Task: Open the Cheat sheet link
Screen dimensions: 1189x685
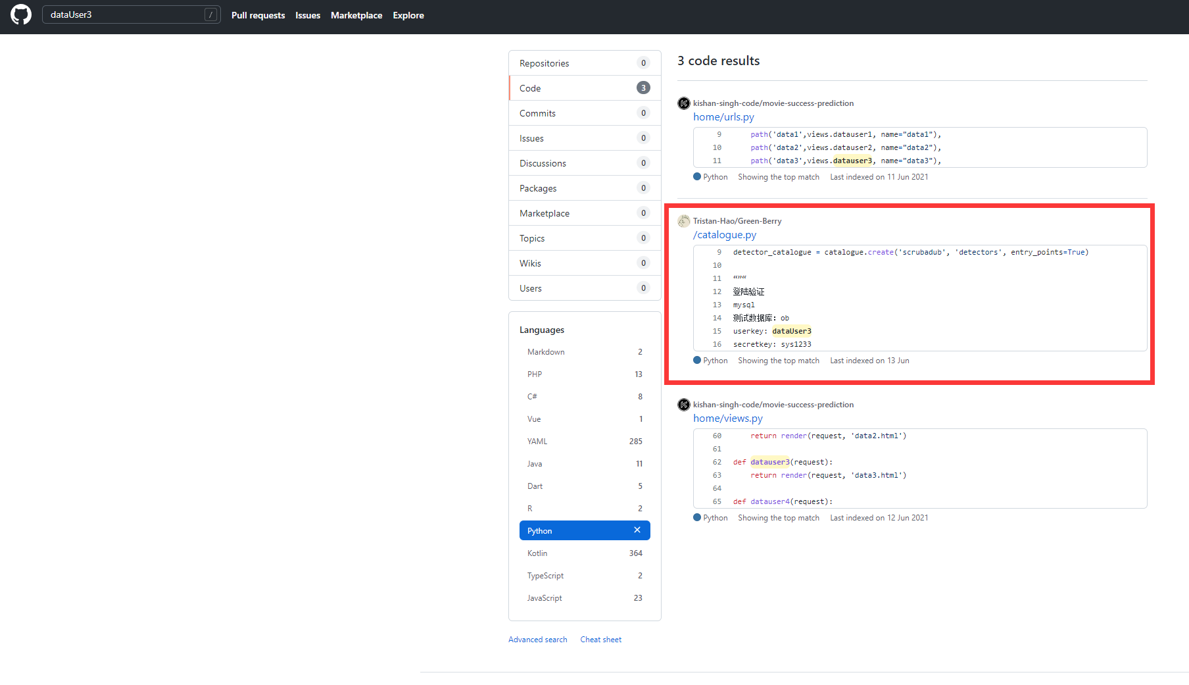Action: click(600, 640)
